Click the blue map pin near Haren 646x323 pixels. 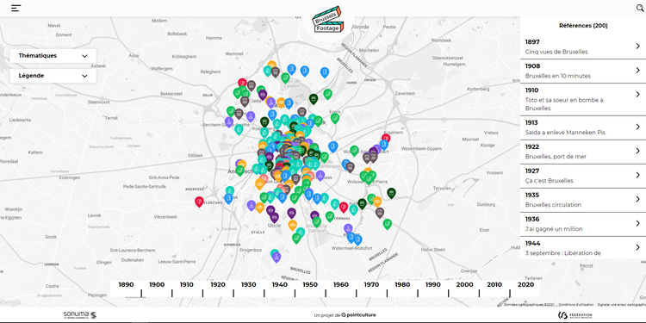[x=325, y=72]
